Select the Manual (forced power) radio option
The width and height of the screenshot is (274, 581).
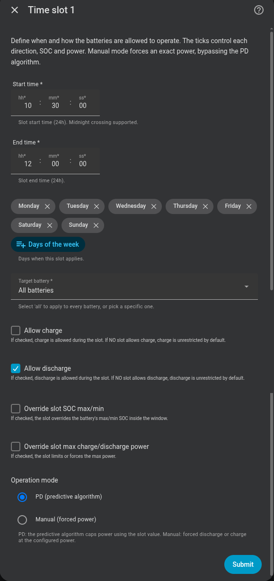click(22, 520)
